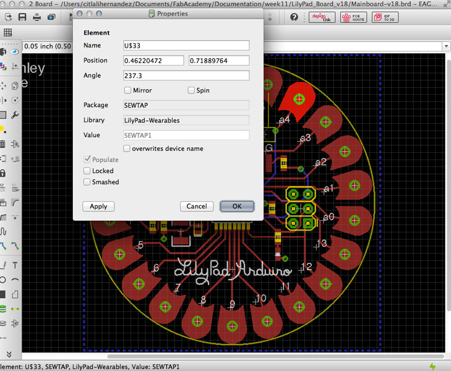The width and height of the screenshot is (451, 371).
Task: Select the Rectangle fill tool
Action: click(2, 294)
